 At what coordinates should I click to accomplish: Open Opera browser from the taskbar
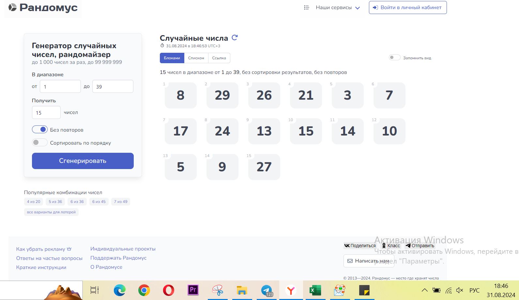(168, 290)
